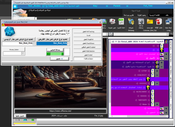Screen dimensions: 175x127
Task: Select the Open_All_File vertical tab
Action: tap(171, 45)
